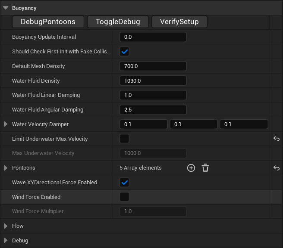
Task: Click the Flow section label
Action: pos(18,226)
